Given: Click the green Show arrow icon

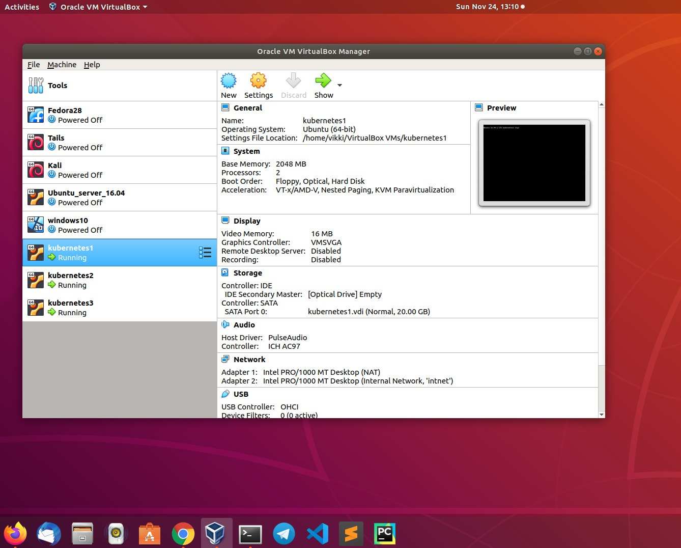Looking at the screenshot, I should coord(323,80).
